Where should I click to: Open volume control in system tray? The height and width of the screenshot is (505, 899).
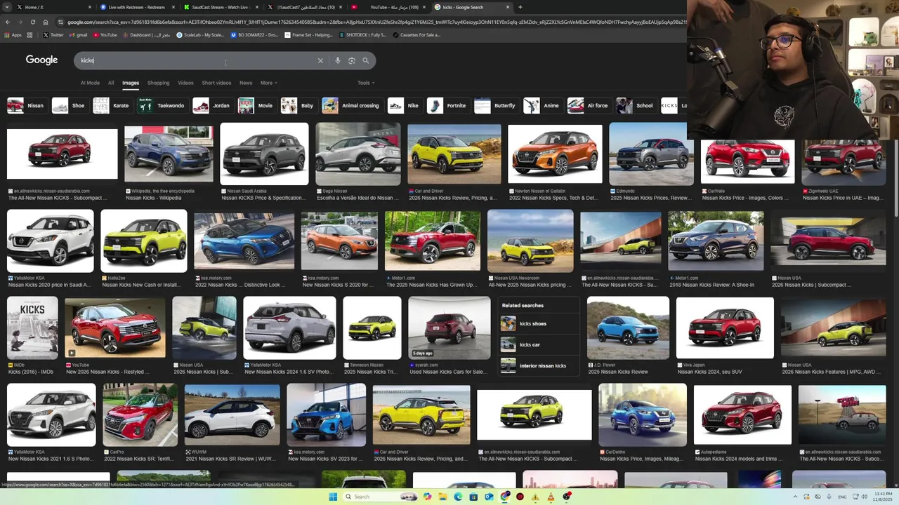(864, 497)
